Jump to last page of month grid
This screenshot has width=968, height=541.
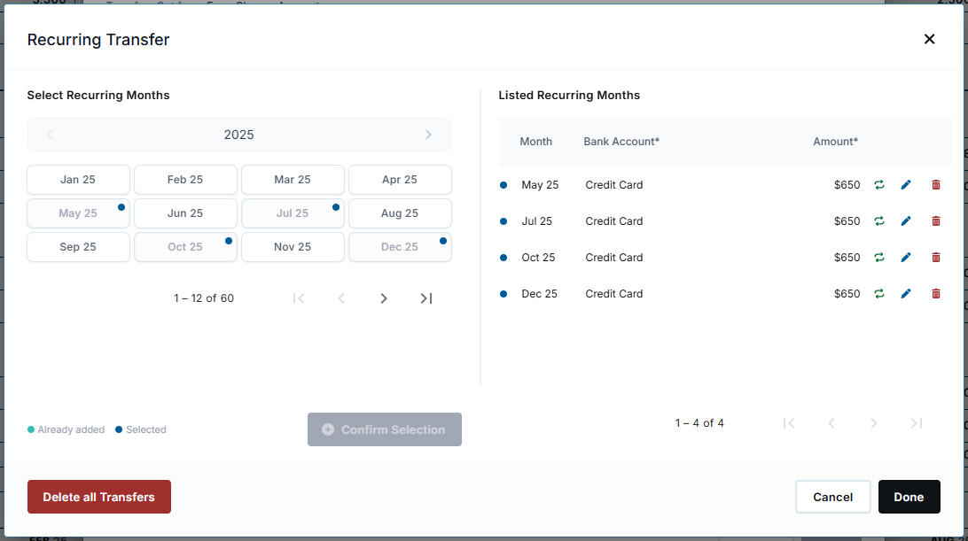[x=426, y=298]
